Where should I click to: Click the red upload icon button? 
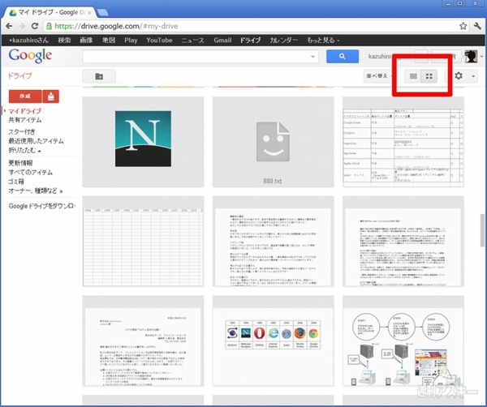click(51, 96)
